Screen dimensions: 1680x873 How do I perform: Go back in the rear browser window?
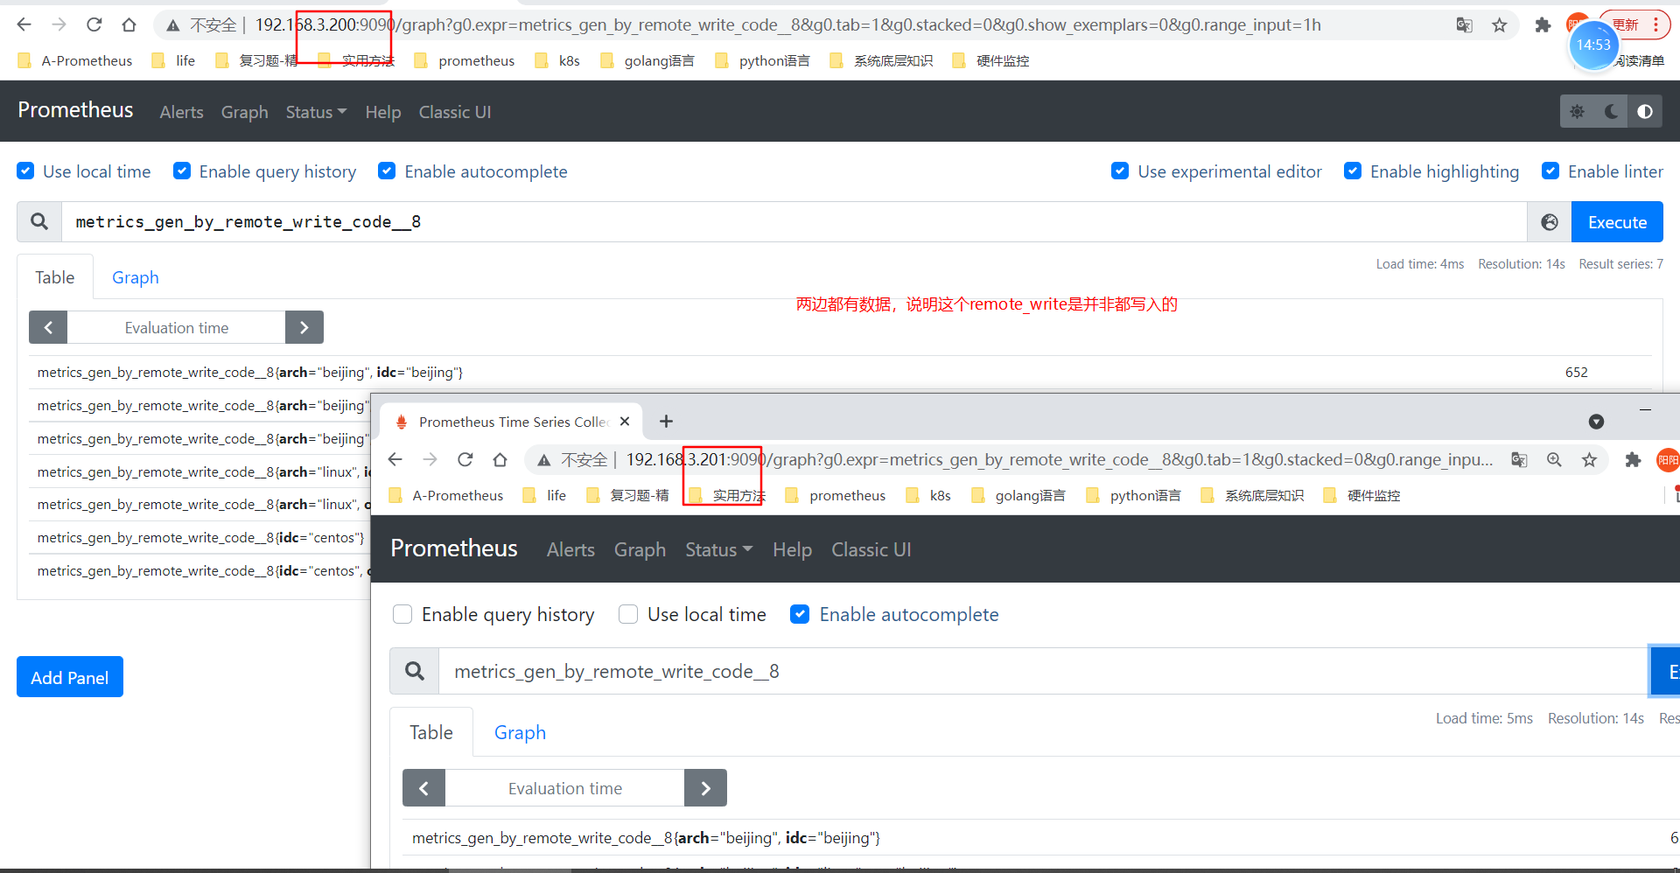pos(24,24)
